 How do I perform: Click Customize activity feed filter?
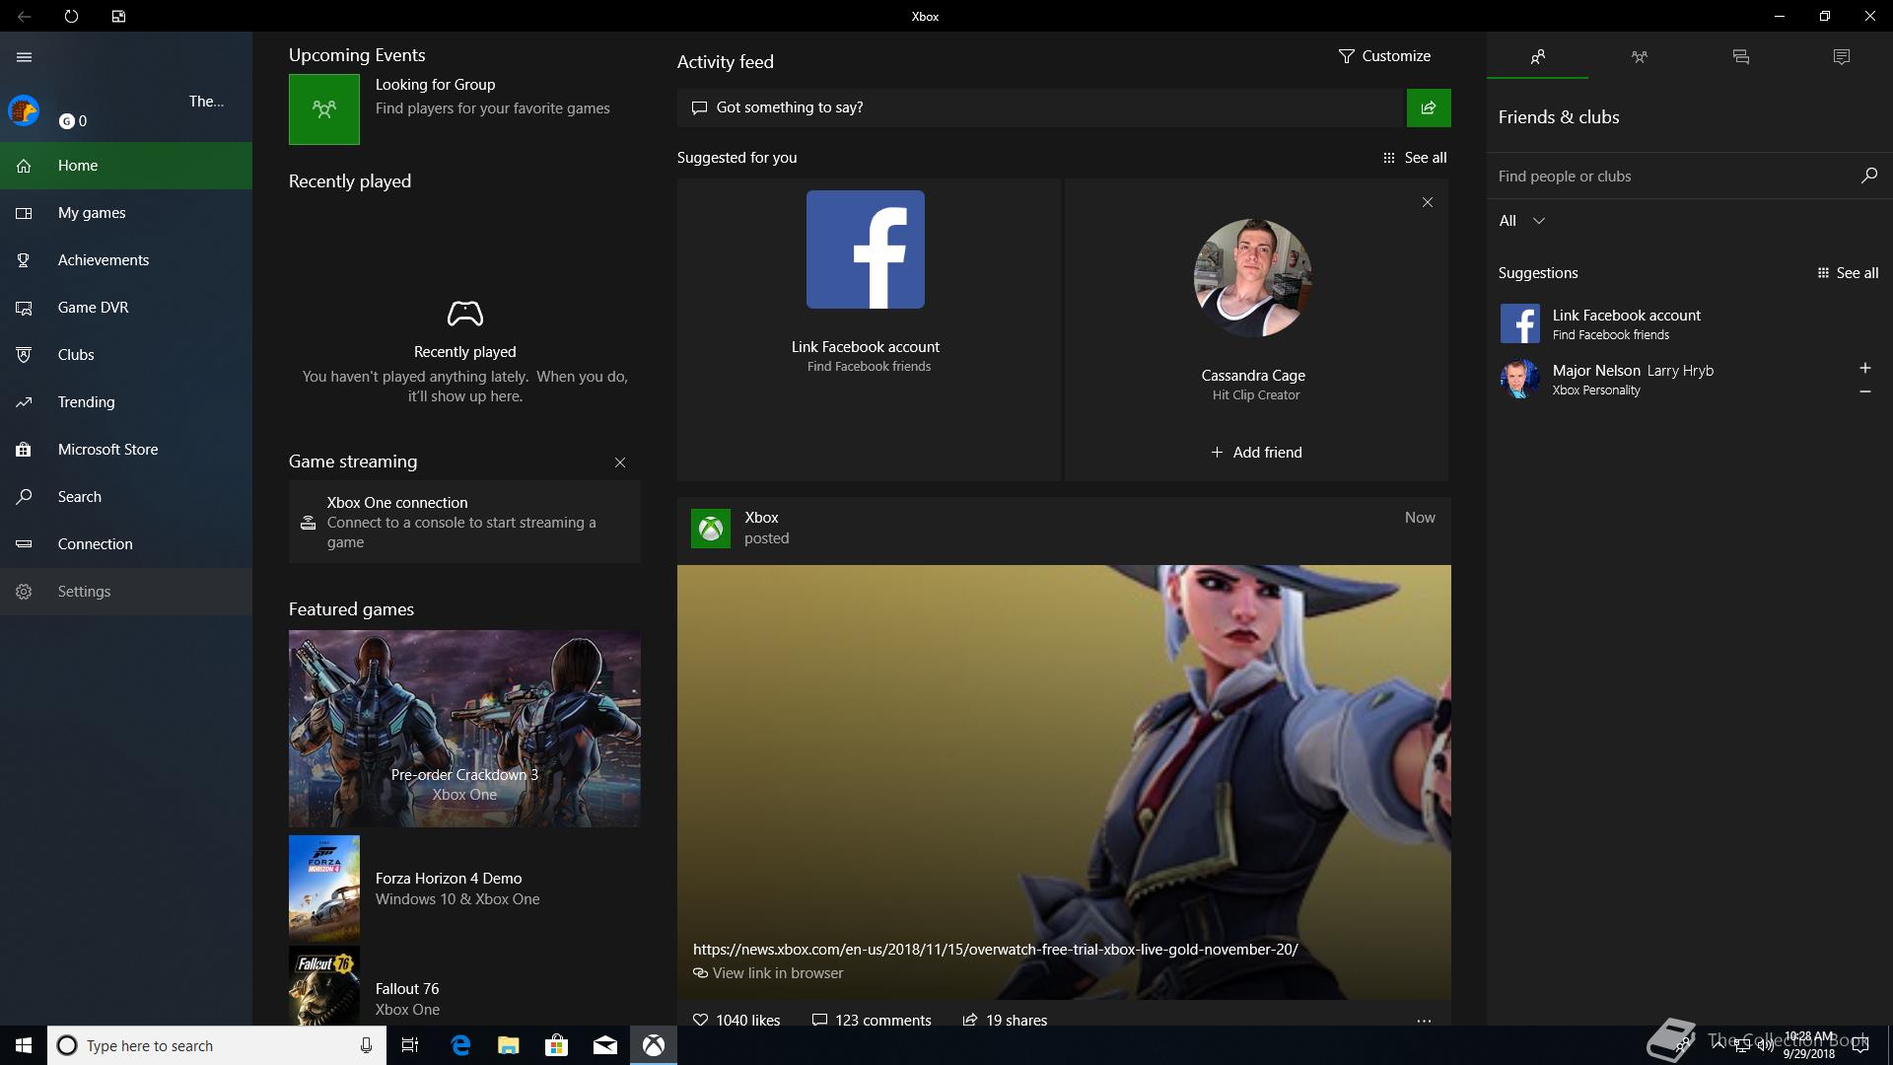1384,56
